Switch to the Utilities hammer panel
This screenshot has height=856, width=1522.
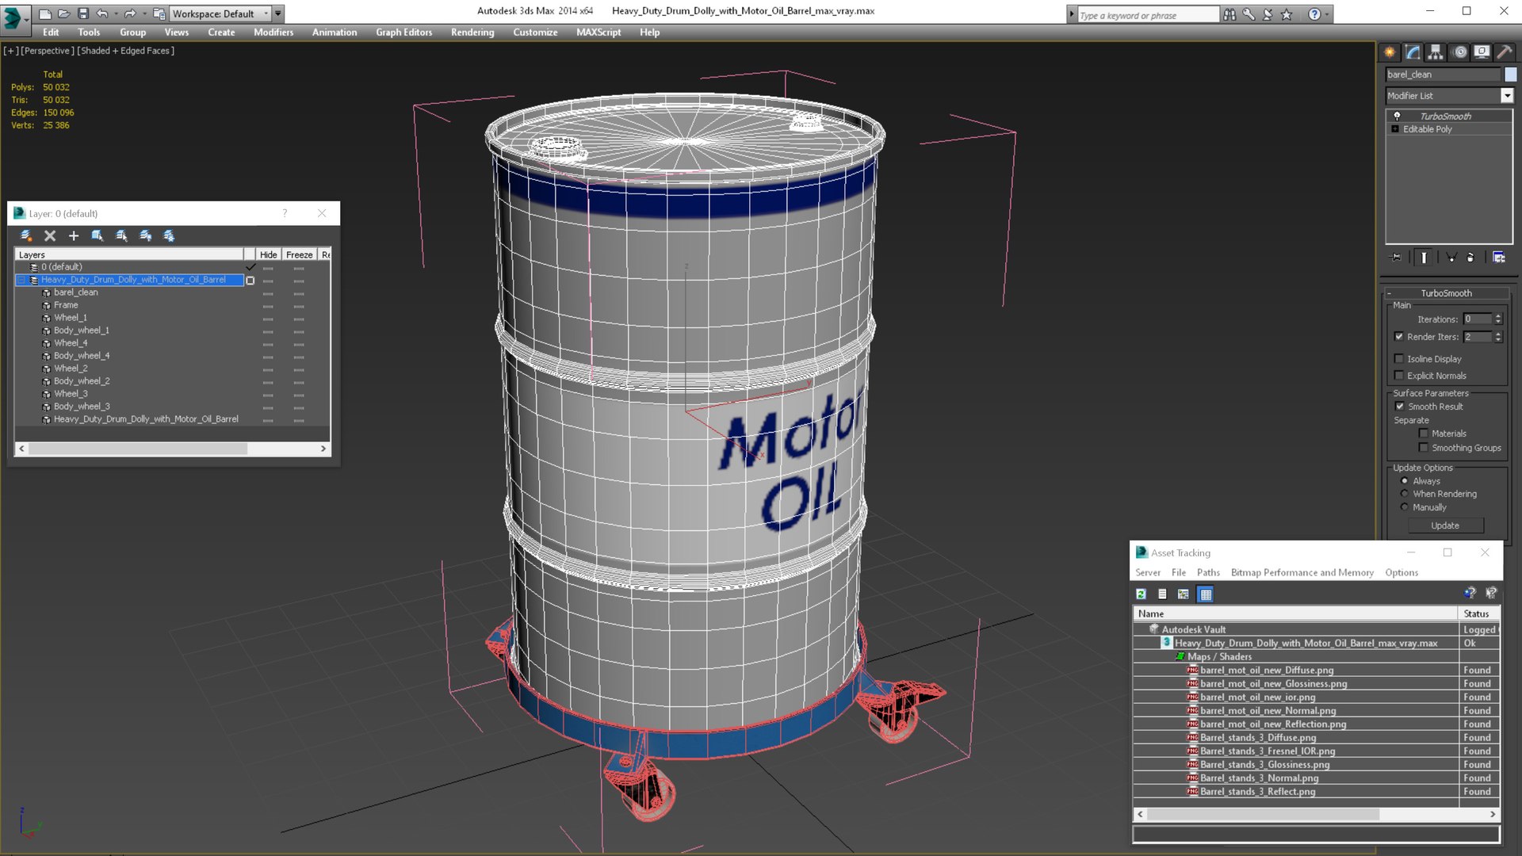tap(1504, 52)
